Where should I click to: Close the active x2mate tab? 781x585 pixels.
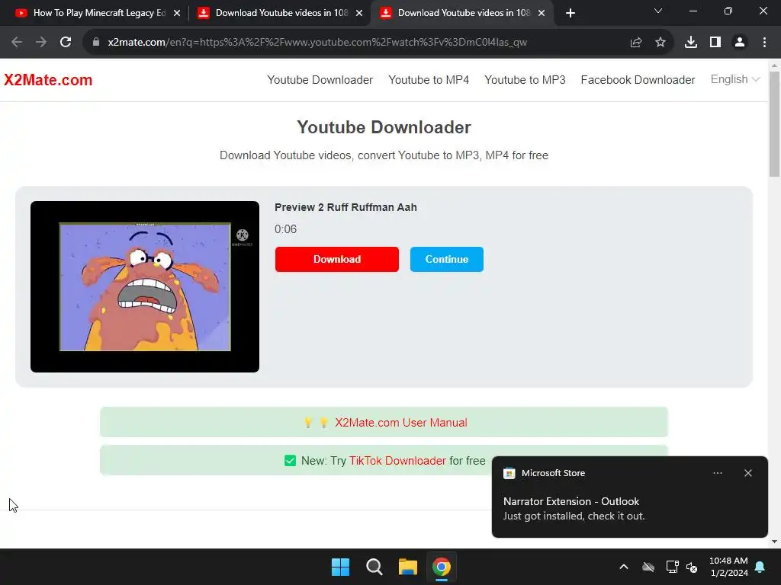542,14
